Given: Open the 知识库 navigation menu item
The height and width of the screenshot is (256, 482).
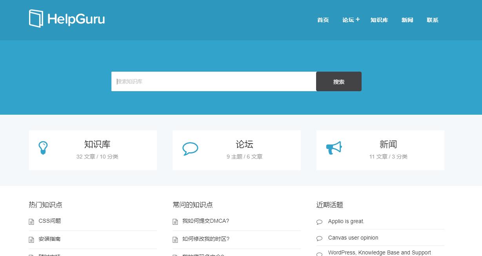Looking at the screenshot, I should 379,20.
